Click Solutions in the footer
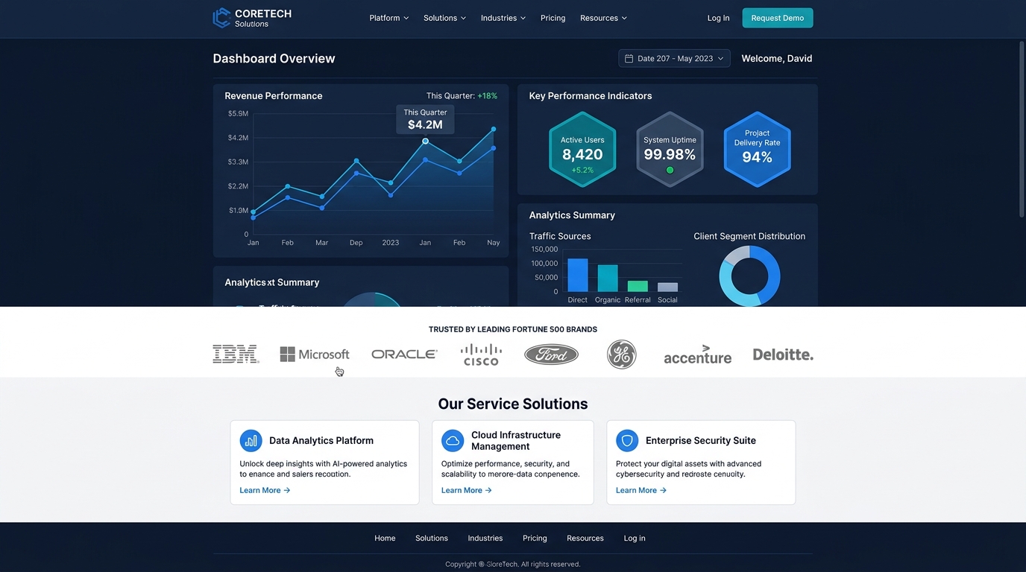 pyautogui.click(x=432, y=538)
